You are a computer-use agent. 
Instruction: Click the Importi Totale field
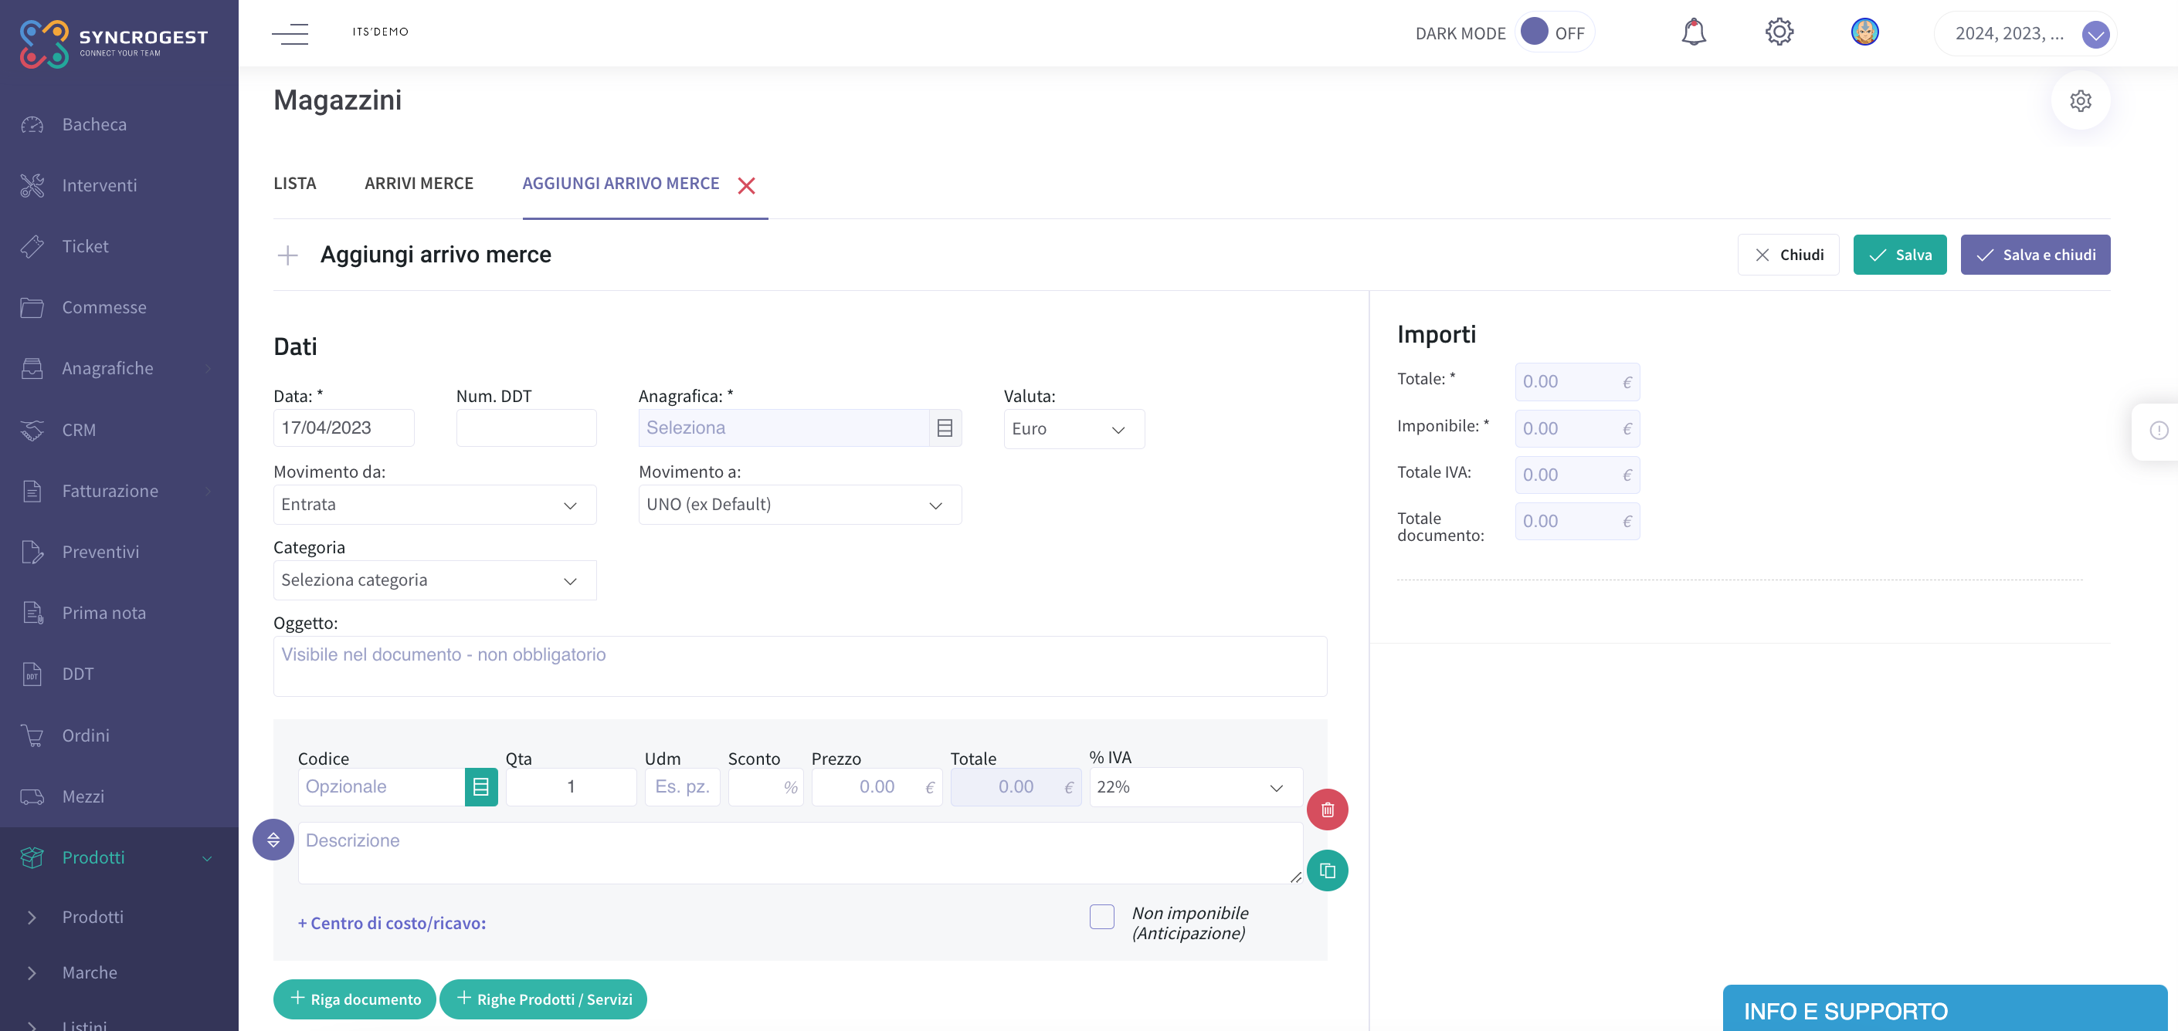(x=1577, y=382)
